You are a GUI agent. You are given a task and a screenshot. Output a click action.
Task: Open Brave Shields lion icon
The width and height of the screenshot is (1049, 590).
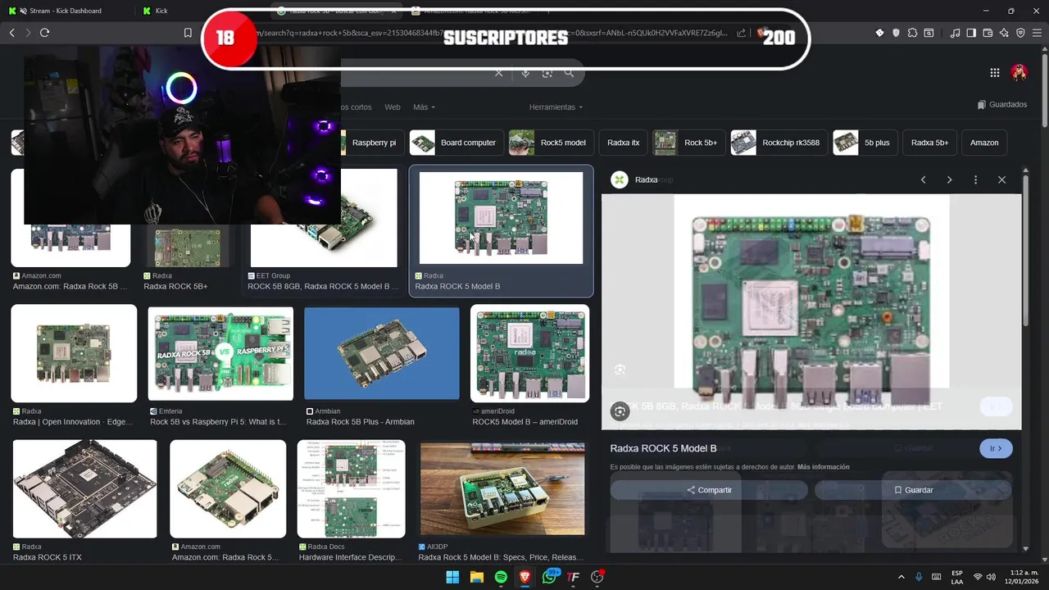tap(762, 33)
